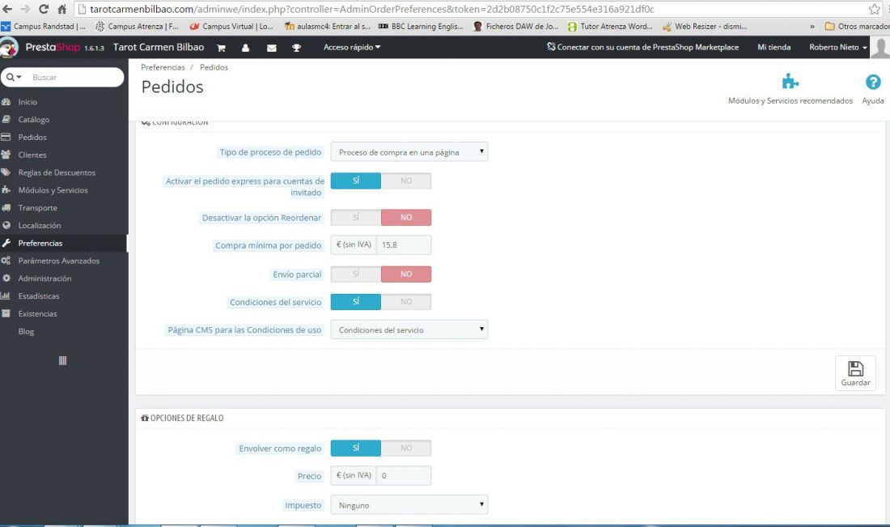Expand the Acceso rápido menu
Screen dimensions: 890x527
click(x=352, y=47)
